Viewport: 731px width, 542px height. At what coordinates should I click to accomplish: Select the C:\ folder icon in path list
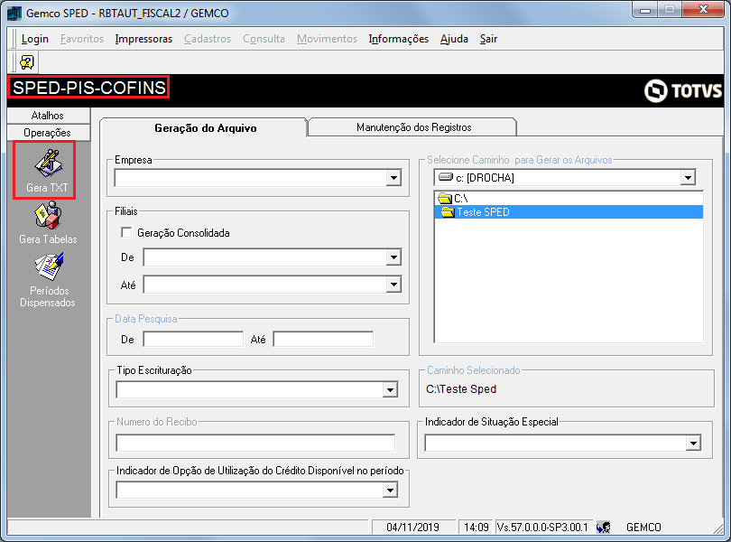pos(445,199)
